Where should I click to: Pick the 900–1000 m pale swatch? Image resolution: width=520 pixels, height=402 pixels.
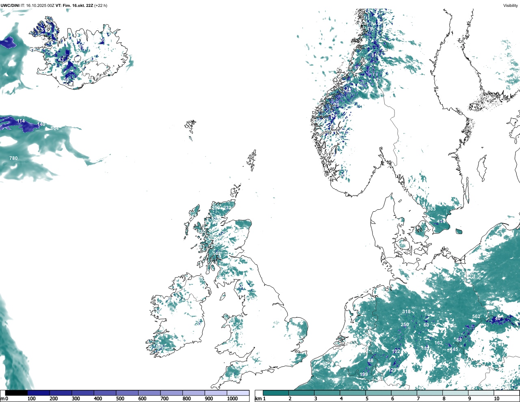point(216,393)
